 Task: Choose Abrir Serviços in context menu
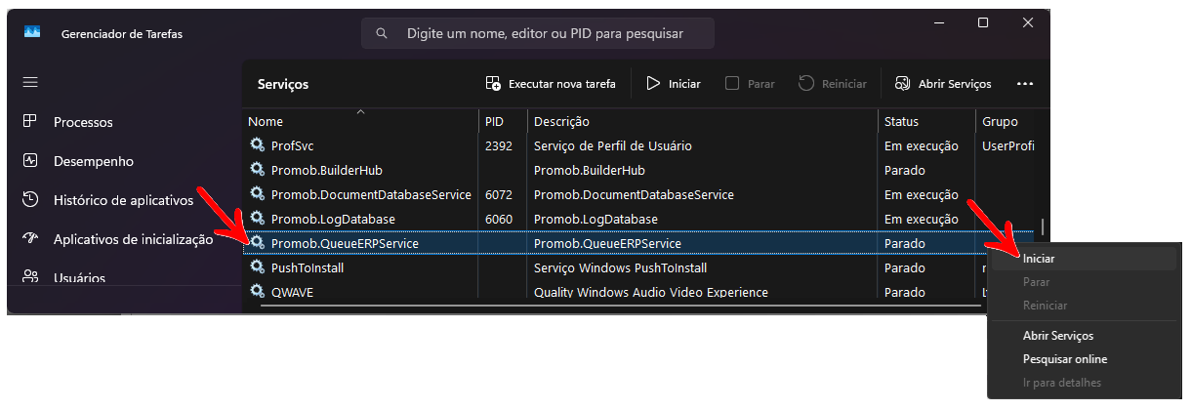(x=1082, y=336)
